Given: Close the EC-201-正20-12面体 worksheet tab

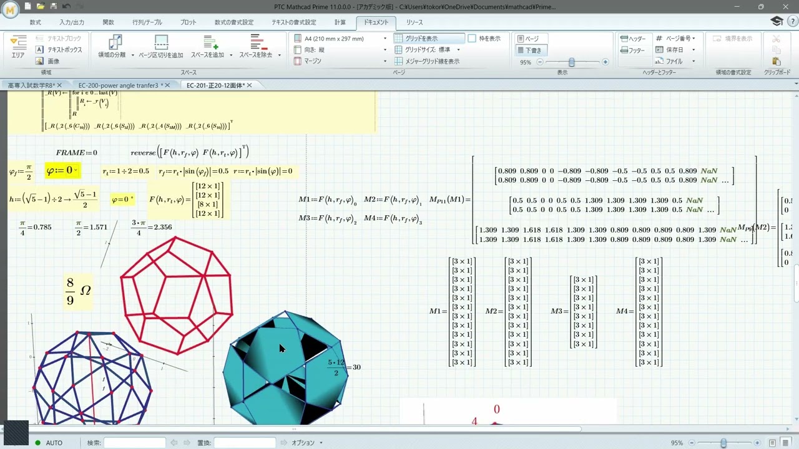Looking at the screenshot, I should pyautogui.click(x=250, y=85).
